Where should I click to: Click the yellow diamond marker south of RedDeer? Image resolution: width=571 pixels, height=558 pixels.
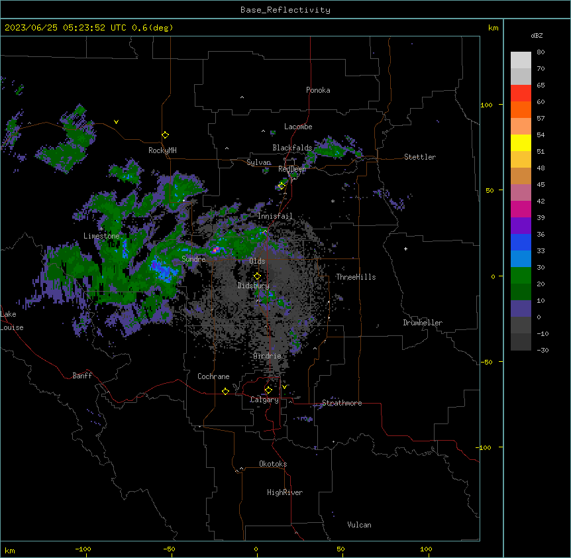coord(282,186)
